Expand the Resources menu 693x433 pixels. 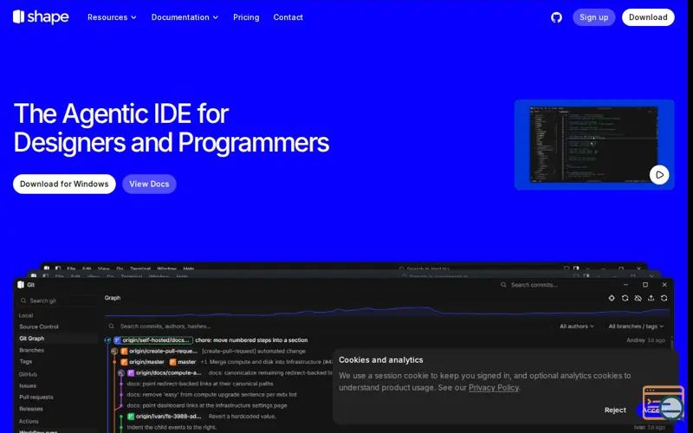pos(112,17)
